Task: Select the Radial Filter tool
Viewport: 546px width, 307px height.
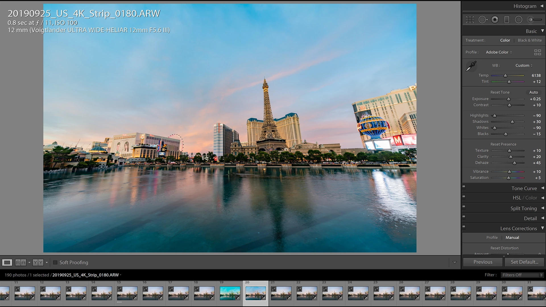Action: [x=519, y=20]
